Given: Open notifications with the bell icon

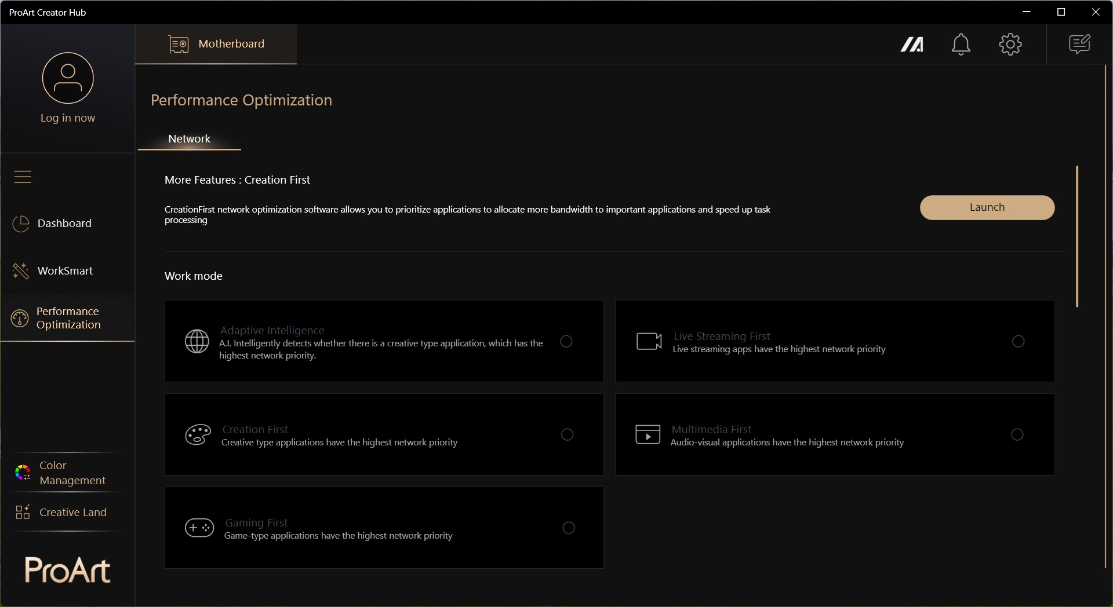Looking at the screenshot, I should (961, 44).
